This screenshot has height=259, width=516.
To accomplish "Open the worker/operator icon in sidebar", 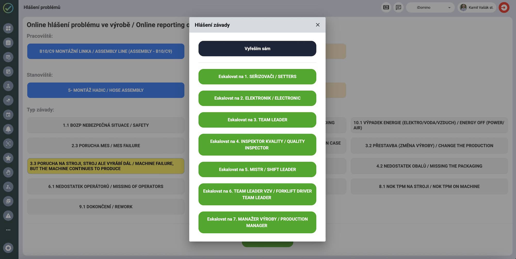I will click(8, 86).
